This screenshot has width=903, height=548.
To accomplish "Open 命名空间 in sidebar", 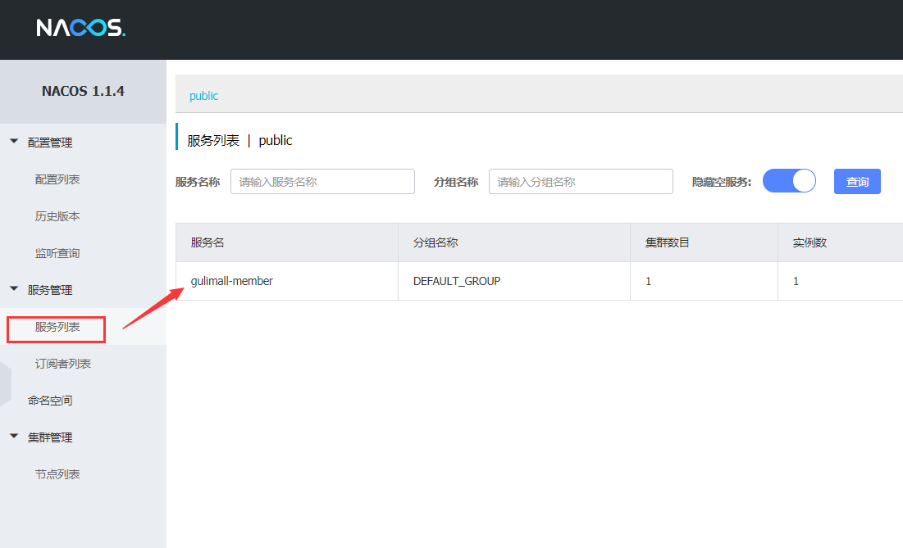I will 50,401.
